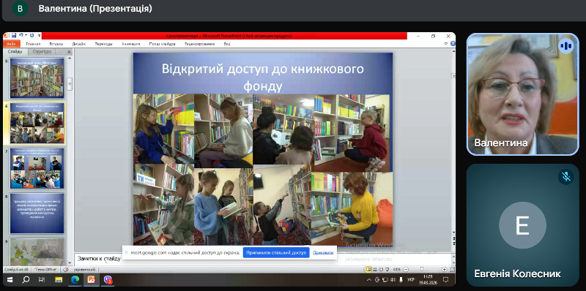Click the UKR language switcher in tray
This screenshot has width=586, height=291.
pos(411,279)
